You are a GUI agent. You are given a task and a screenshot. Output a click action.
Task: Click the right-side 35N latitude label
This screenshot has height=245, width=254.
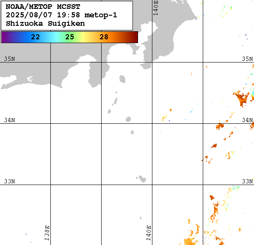[247, 59]
